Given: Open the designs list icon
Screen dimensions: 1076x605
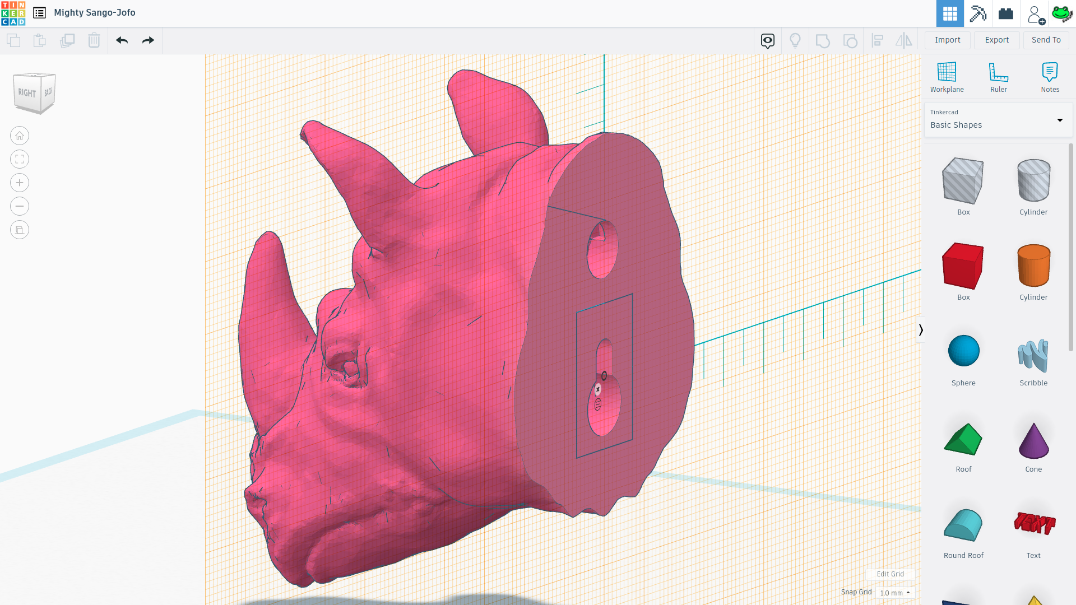Looking at the screenshot, I should tap(39, 13).
